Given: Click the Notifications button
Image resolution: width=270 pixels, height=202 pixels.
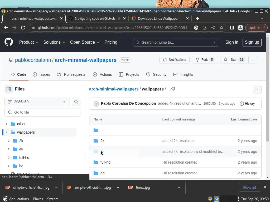Looking at the screenshot, I should point(174,60).
